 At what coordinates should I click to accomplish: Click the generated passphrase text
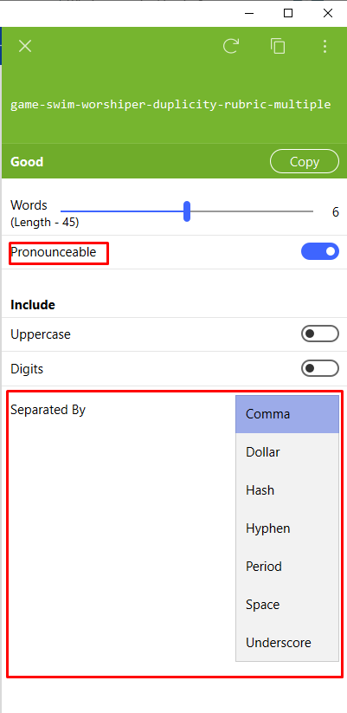click(x=170, y=104)
